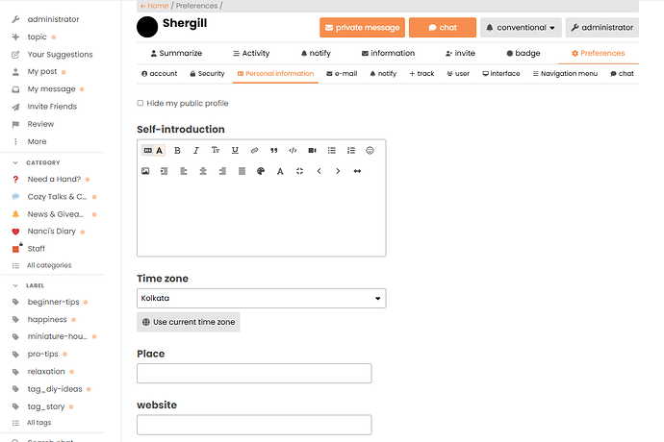Screen dimensions: 664x442
Task: Open the color palette picker in the editor
Action: (260, 171)
